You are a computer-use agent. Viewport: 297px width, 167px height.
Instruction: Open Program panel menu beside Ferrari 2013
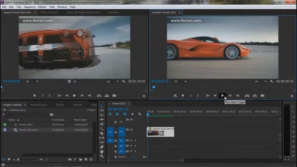(x=180, y=13)
